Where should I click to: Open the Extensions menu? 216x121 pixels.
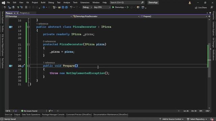[85, 2]
